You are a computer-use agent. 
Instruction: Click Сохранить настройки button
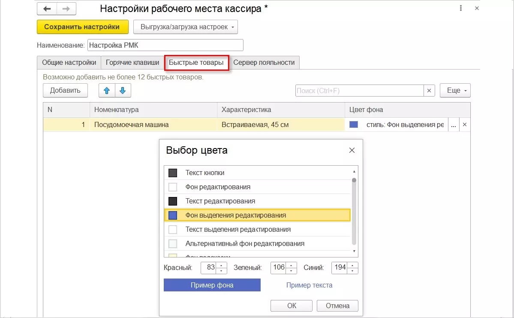(x=82, y=27)
